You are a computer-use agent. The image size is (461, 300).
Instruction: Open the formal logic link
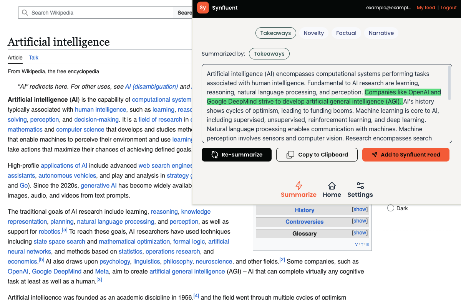[x=189, y=241]
